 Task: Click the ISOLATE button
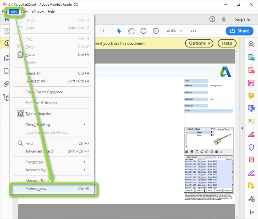200,191
